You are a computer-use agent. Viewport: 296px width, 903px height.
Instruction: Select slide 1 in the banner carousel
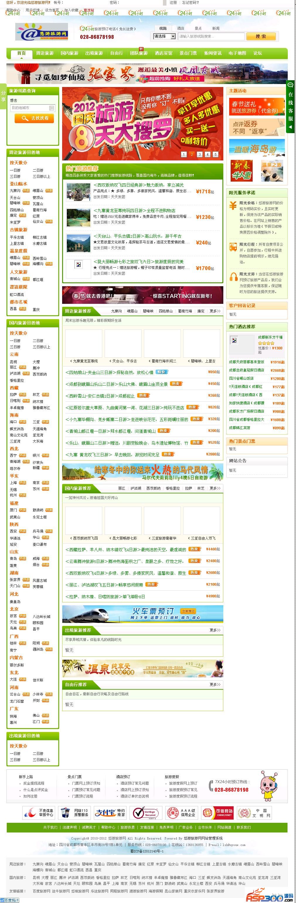point(184,154)
